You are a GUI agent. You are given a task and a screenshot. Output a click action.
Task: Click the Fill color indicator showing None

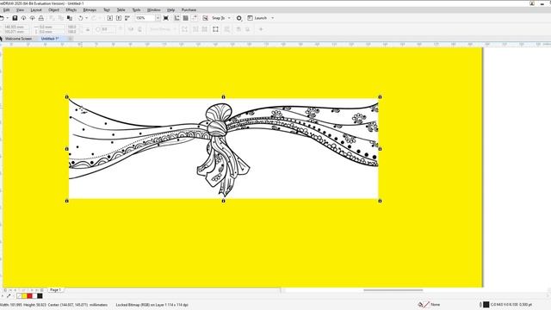coord(424,304)
